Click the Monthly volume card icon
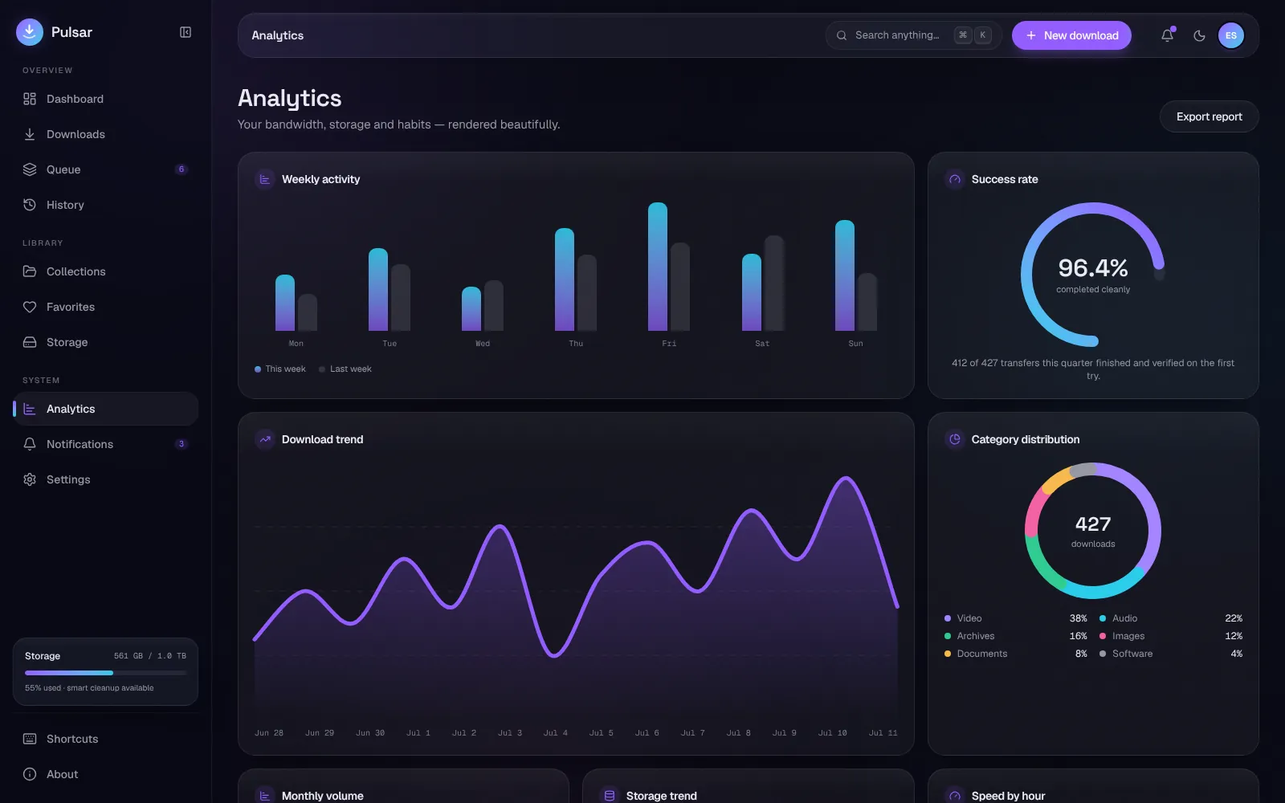 pyautogui.click(x=265, y=795)
